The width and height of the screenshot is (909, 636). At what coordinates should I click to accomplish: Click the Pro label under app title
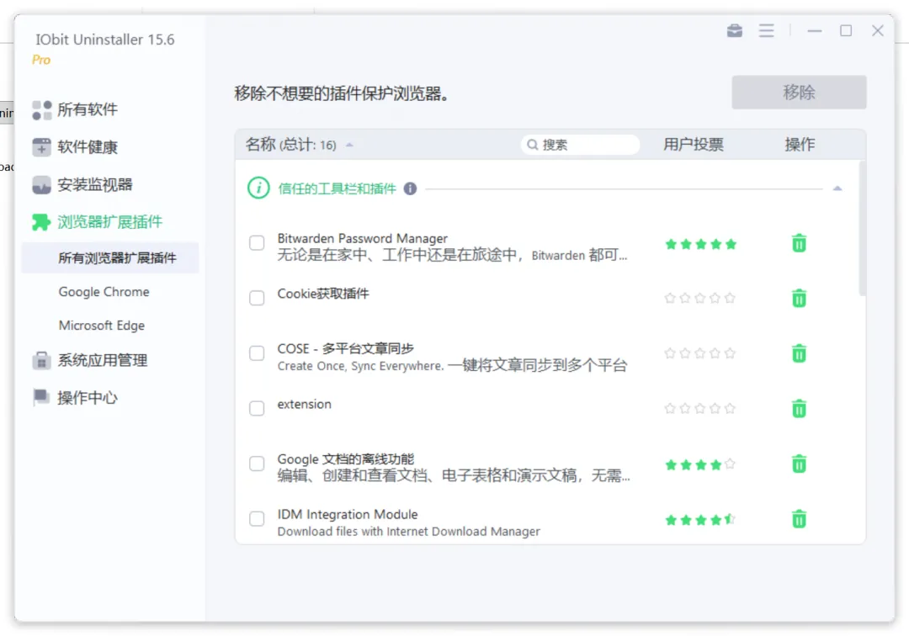(41, 60)
